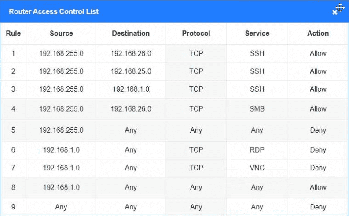The height and width of the screenshot is (216, 349).
Task: Click the Protocol column header
Action: pos(196,34)
